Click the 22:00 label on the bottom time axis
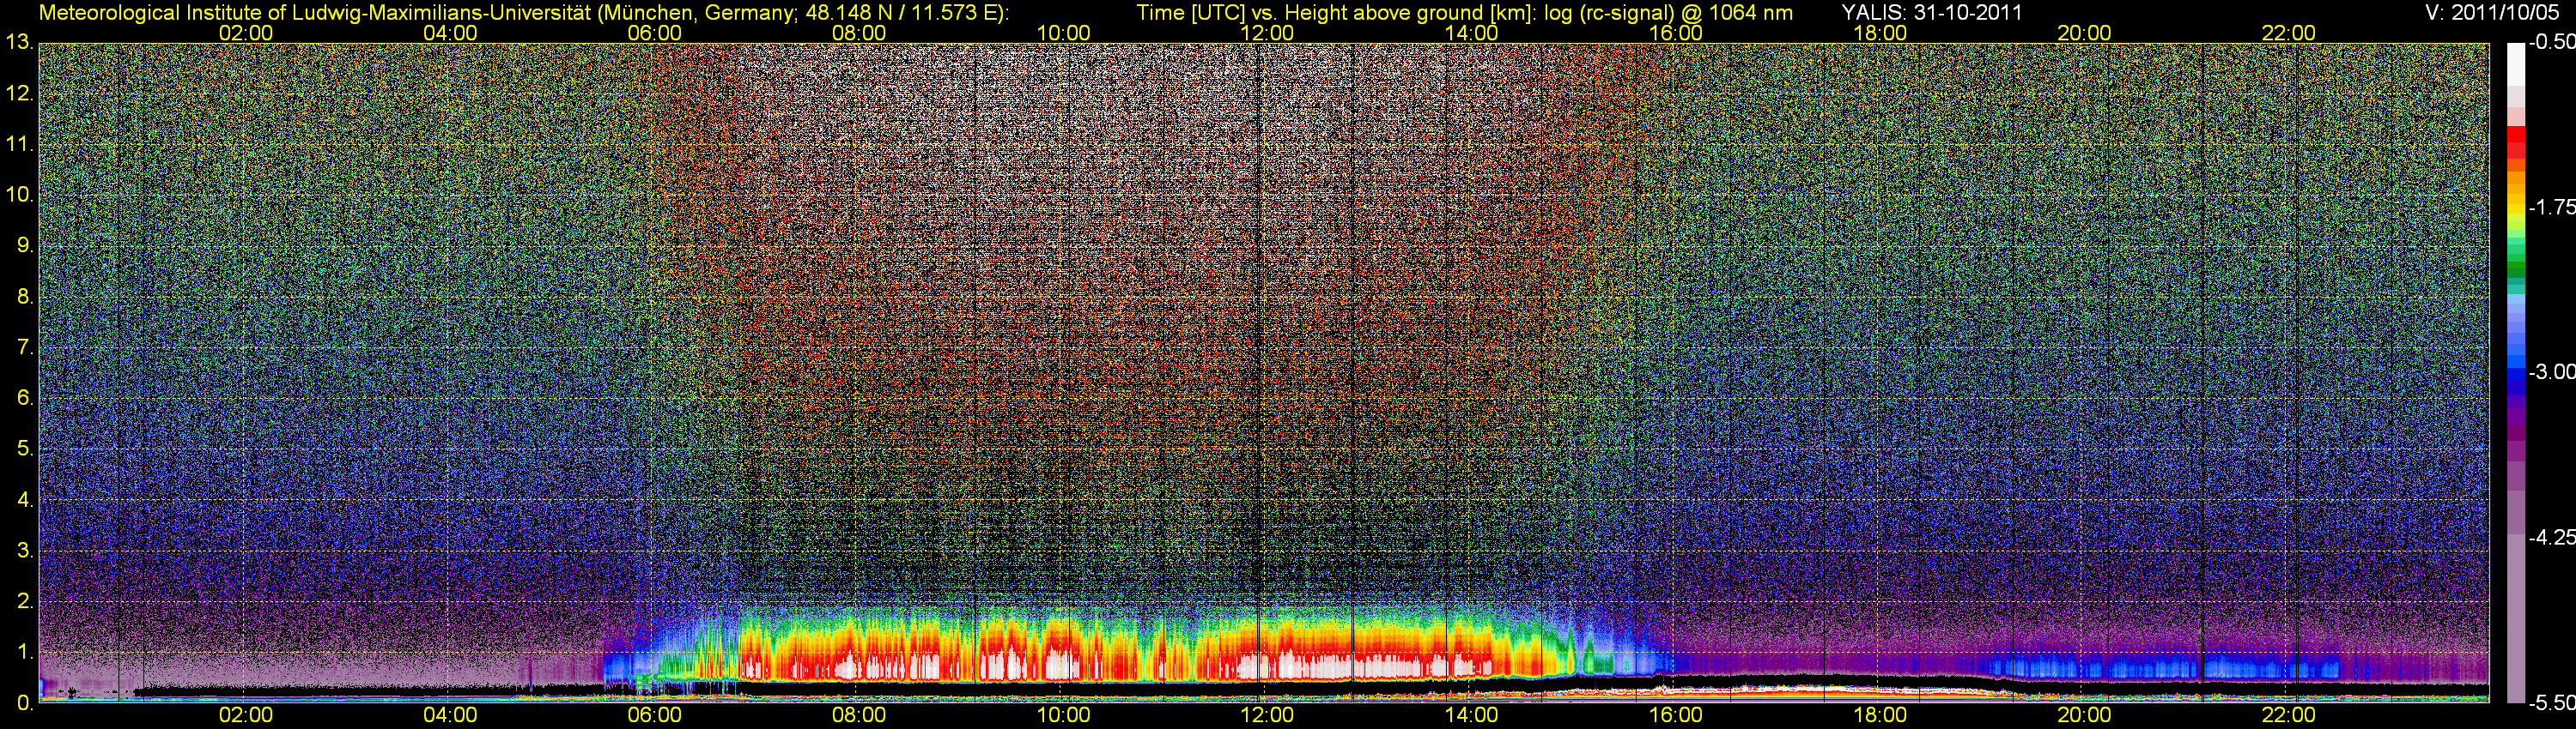Image resolution: width=2576 pixels, height=729 pixels. coord(2289,716)
